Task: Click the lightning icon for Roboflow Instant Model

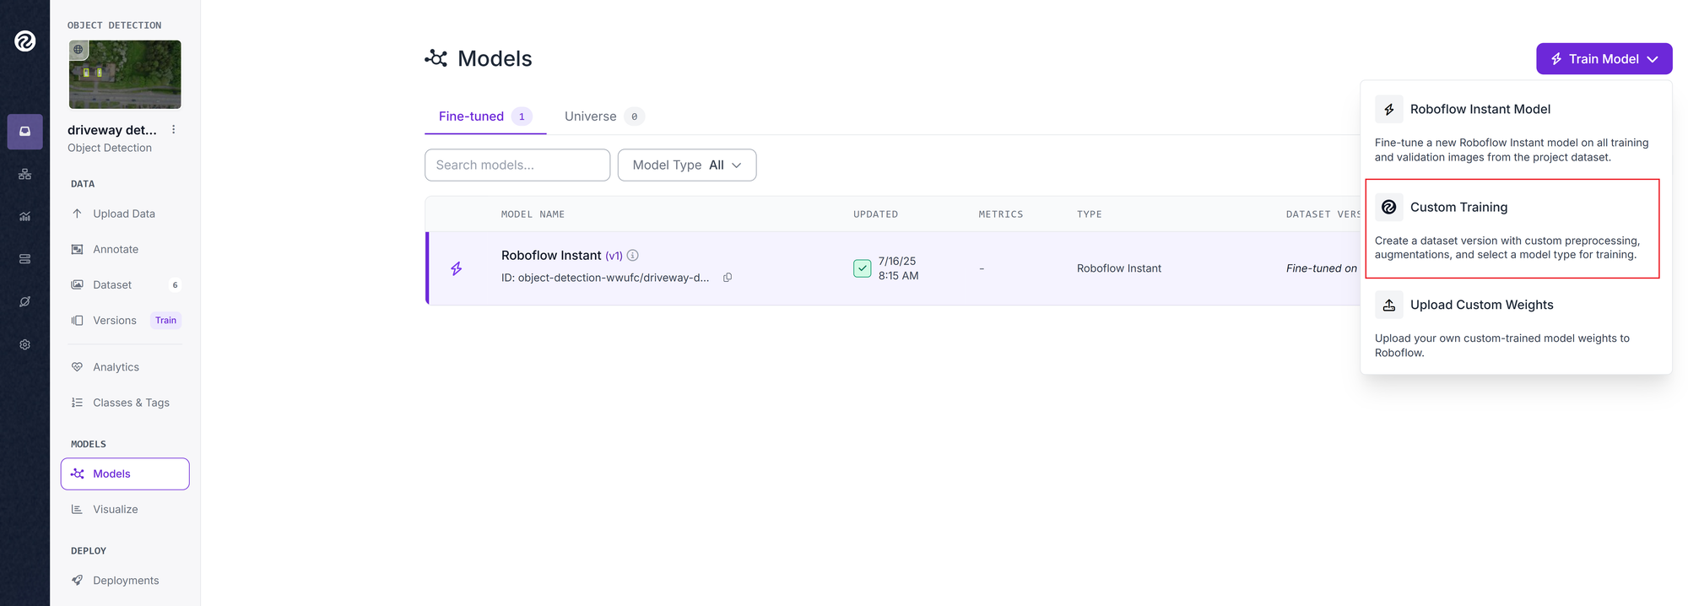Action: tap(1389, 110)
